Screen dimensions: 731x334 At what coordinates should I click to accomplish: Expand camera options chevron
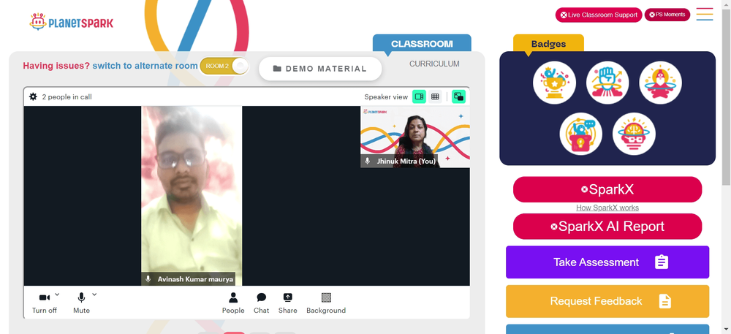coord(57,295)
